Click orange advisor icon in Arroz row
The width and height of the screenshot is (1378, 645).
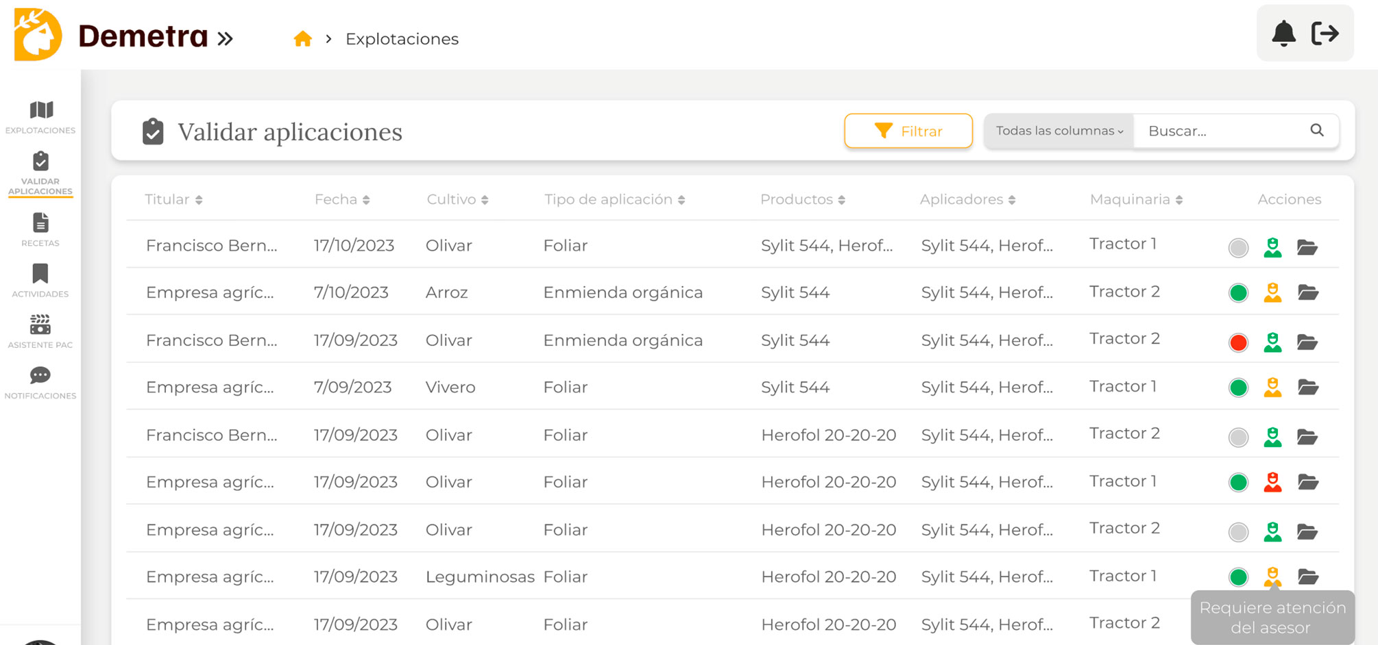point(1272,293)
